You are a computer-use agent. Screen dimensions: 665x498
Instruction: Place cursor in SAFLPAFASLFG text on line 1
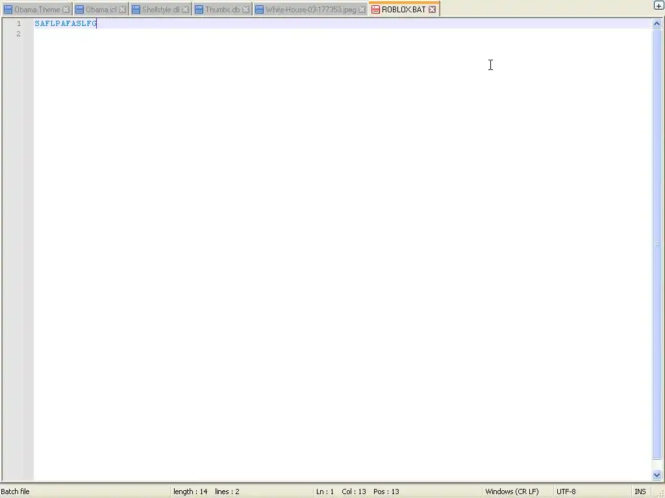pyautogui.click(x=66, y=23)
